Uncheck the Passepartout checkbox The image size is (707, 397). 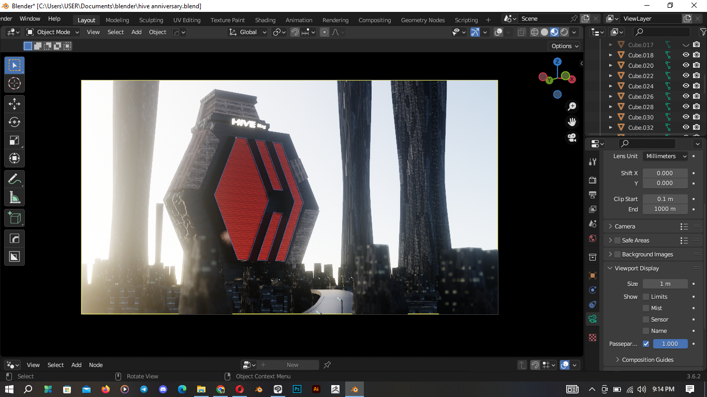[x=646, y=344]
